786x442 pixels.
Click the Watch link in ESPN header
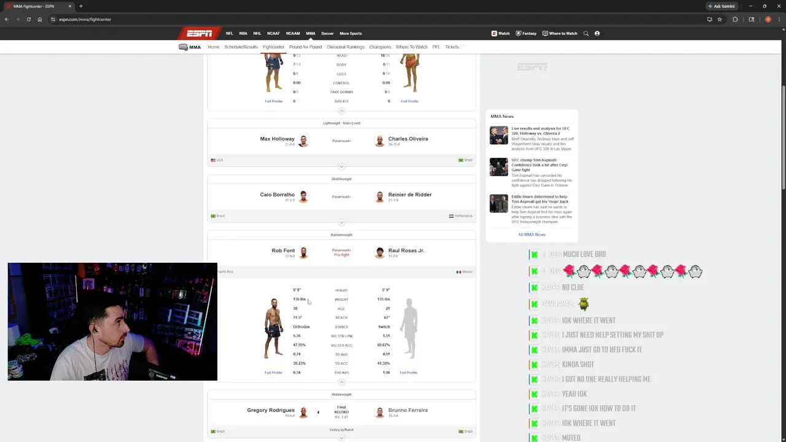pyautogui.click(x=500, y=33)
